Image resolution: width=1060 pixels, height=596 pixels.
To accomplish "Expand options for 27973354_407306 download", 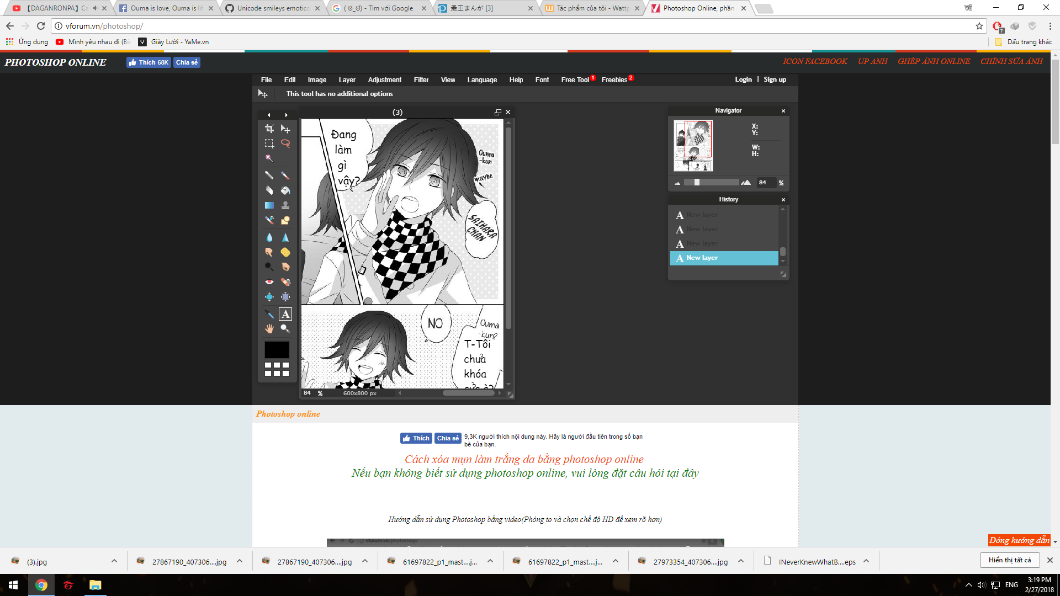I will 741,561.
